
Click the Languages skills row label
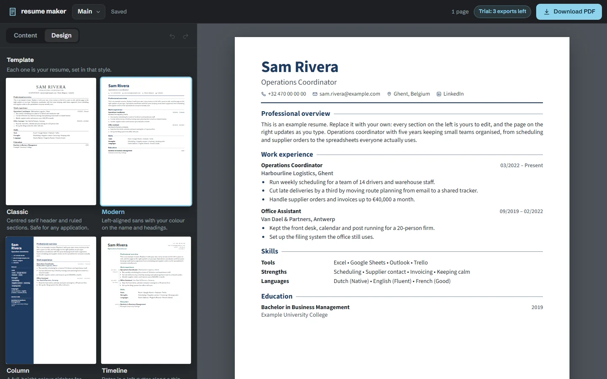[x=275, y=281]
